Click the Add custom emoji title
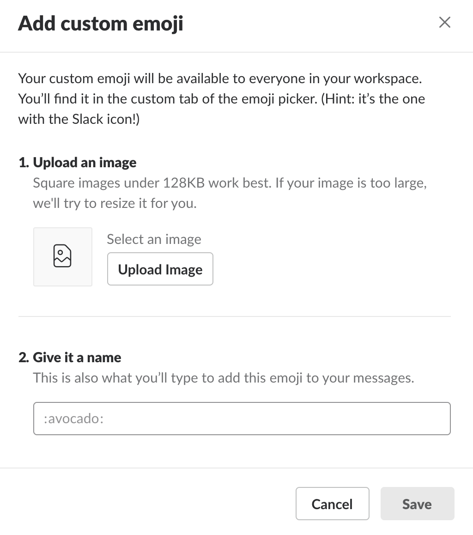Viewport: 473px width, 535px height. coord(100,23)
